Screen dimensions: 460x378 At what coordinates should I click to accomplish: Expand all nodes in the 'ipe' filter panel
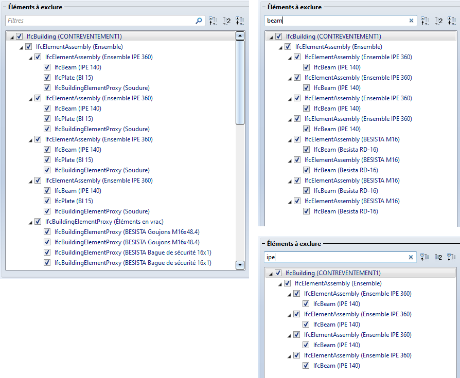[451, 257]
